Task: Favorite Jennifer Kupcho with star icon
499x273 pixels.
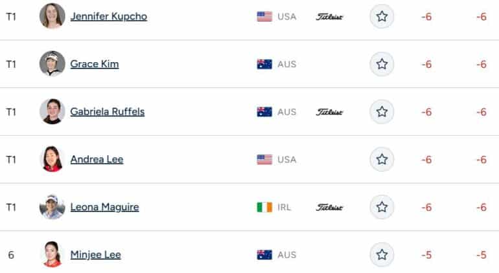Action: (x=382, y=16)
